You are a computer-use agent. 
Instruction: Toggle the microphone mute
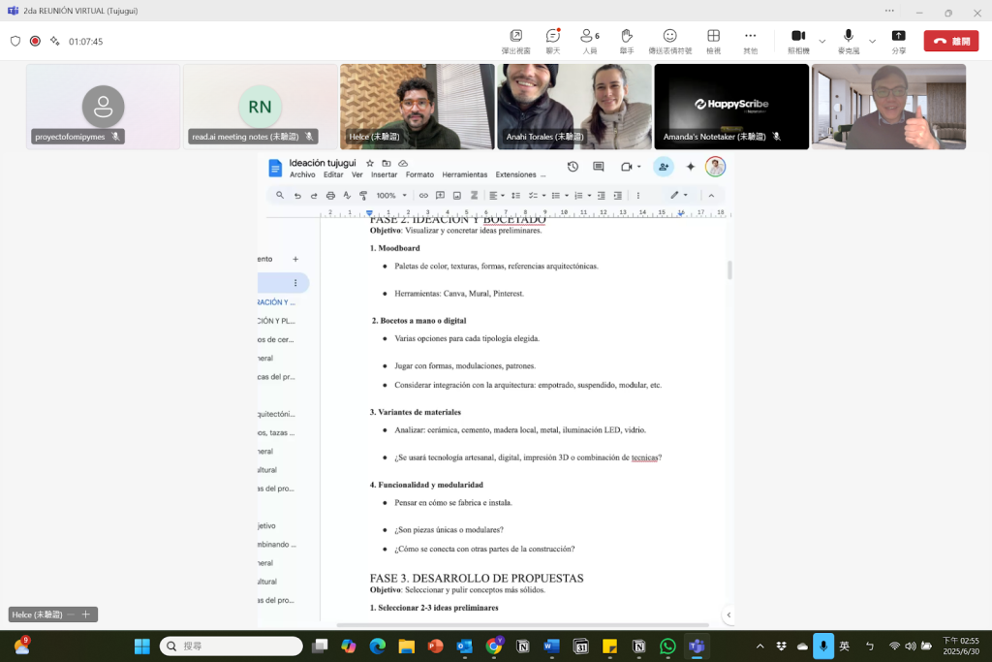click(849, 40)
